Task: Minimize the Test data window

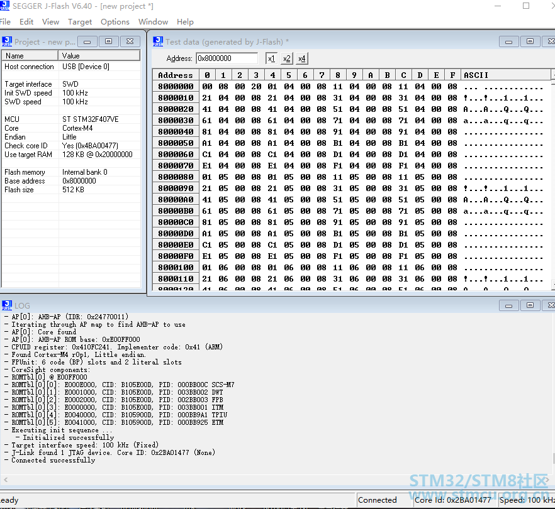Action: 508,41
